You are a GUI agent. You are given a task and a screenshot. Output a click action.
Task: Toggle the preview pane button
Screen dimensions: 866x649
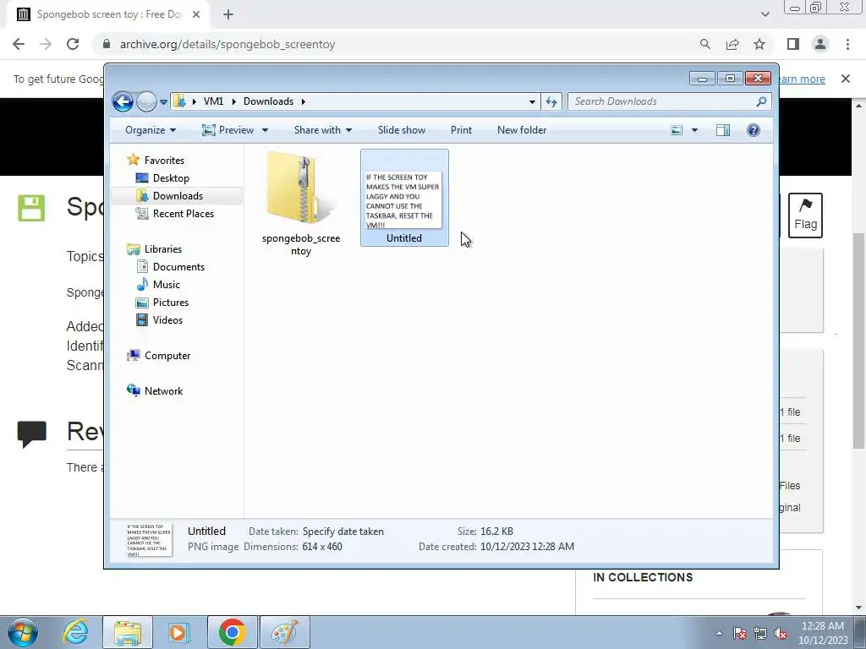(x=723, y=130)
